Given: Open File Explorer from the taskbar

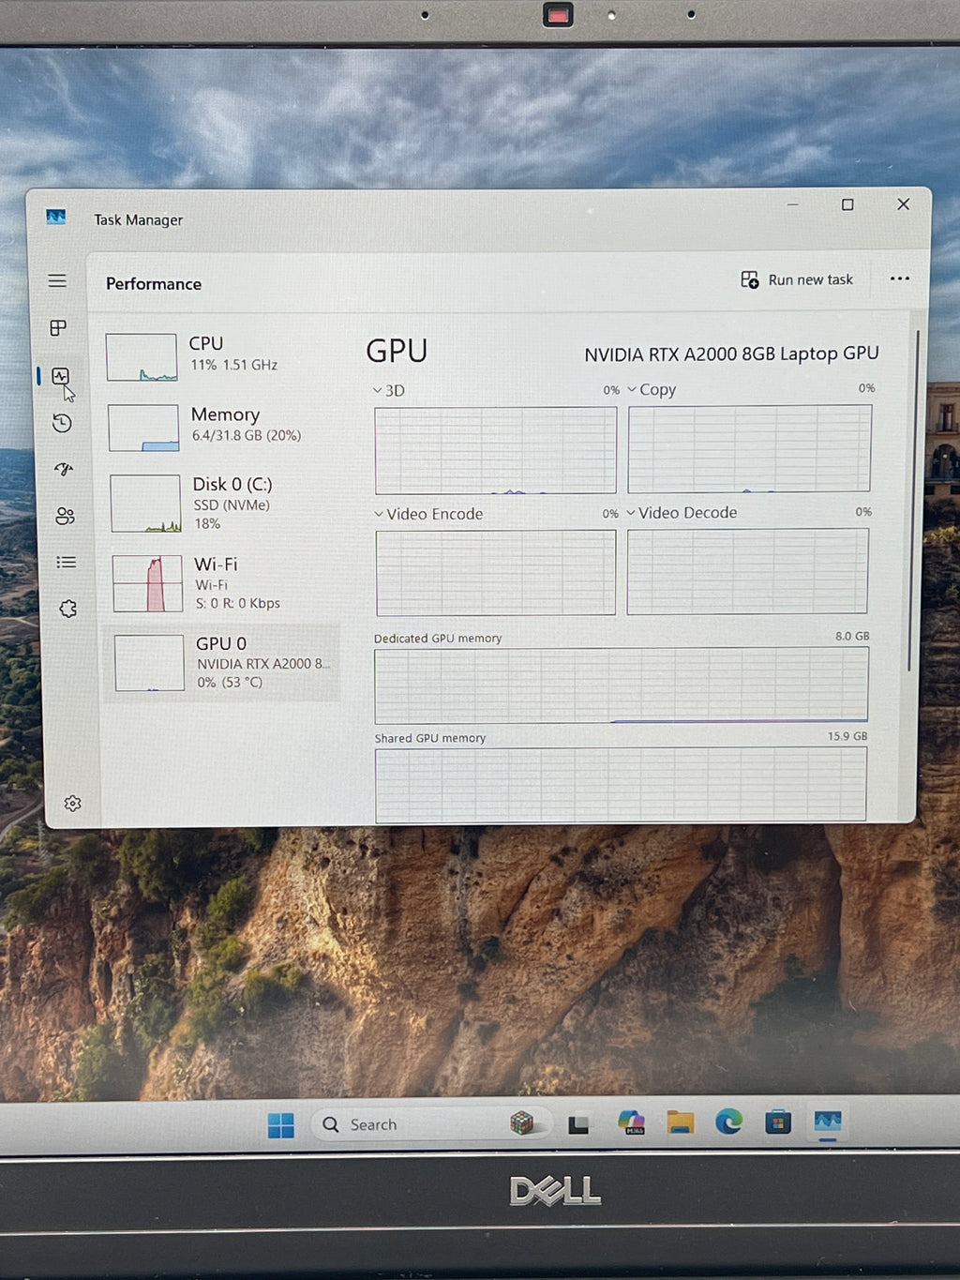Looking at the screenshot, I should click(681, 1122).
